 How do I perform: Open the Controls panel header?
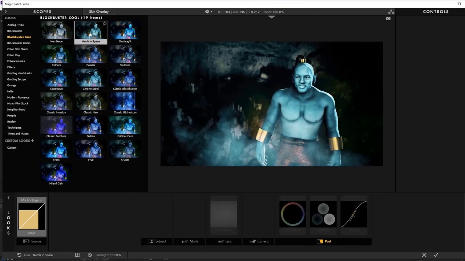click(436, 12)
